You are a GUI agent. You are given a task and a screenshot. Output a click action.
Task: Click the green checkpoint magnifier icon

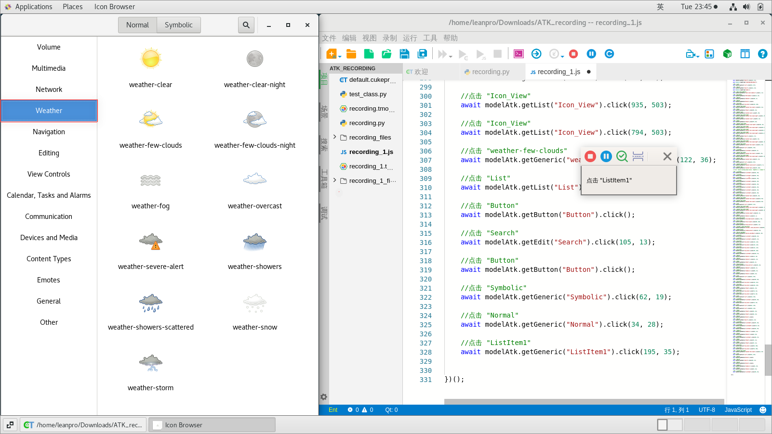(x=622, y=156)
